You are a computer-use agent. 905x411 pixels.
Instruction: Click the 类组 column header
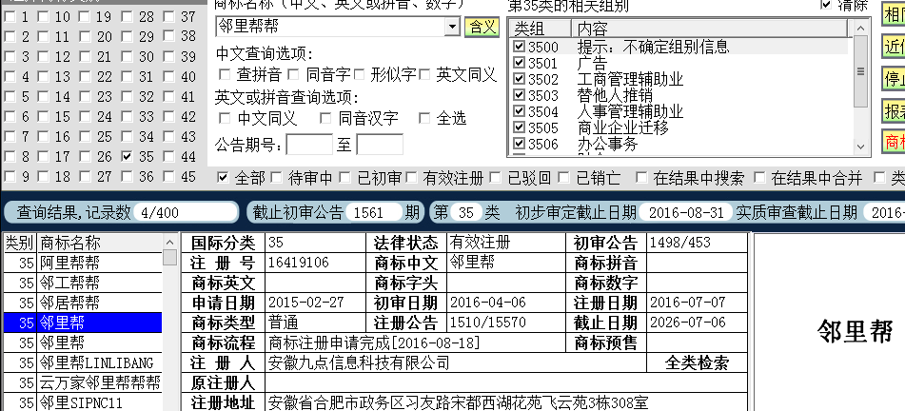[x=541, y=29]
